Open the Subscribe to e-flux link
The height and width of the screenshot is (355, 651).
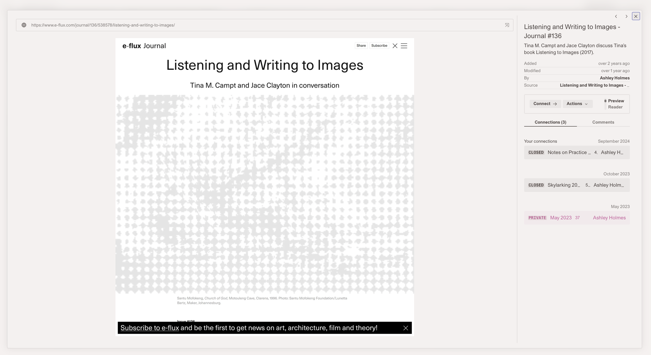pyautogui.click(x=149, y=328)
